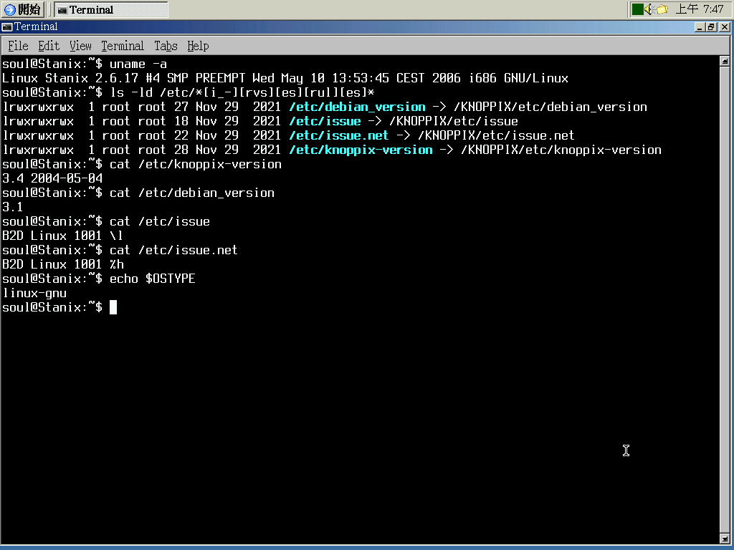Click the scrollbar up arrow
Image resolution: width=734 pixels, height=550 pixels.
point(724,61)
